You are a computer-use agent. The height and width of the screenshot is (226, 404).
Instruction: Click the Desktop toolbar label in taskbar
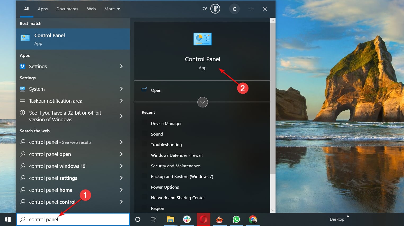click(x=337, y=219)
